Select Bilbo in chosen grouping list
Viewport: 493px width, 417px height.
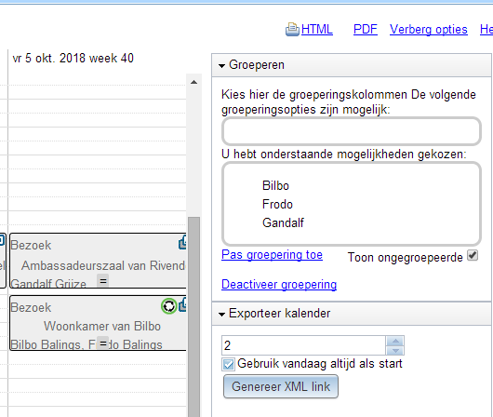pyautogui.click(x=275, y=185)
